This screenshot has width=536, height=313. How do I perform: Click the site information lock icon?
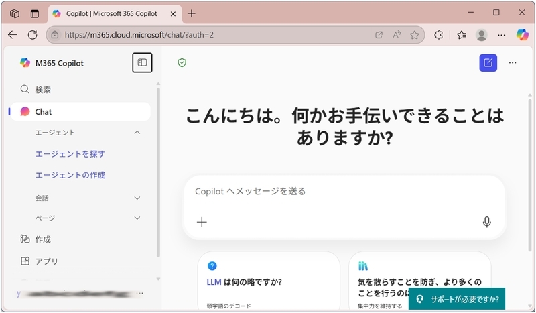[55, 35]
